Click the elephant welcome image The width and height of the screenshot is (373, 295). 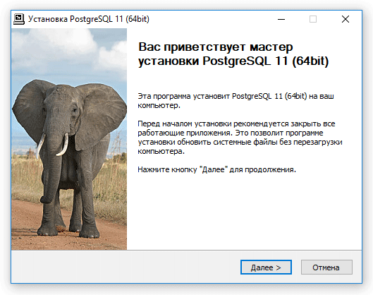pos(69,139)
